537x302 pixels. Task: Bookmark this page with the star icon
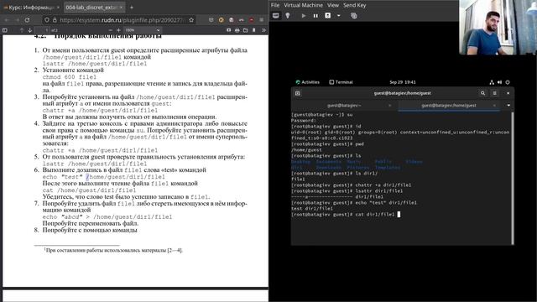[x=191, y=20]
